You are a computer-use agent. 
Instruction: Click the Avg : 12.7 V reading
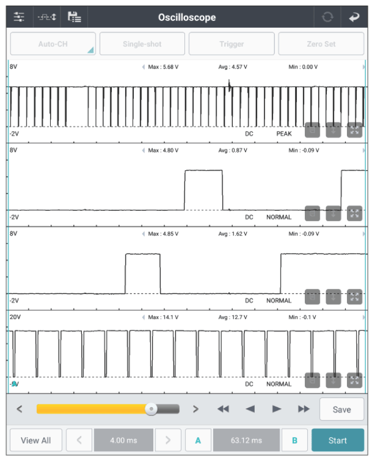click(x=233, y=318)
